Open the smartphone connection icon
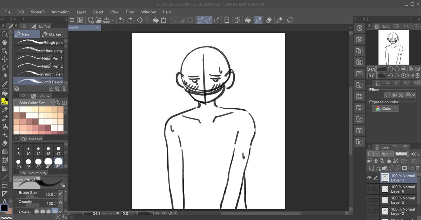This screenshot has height=220, width=421. click(227, 20)
